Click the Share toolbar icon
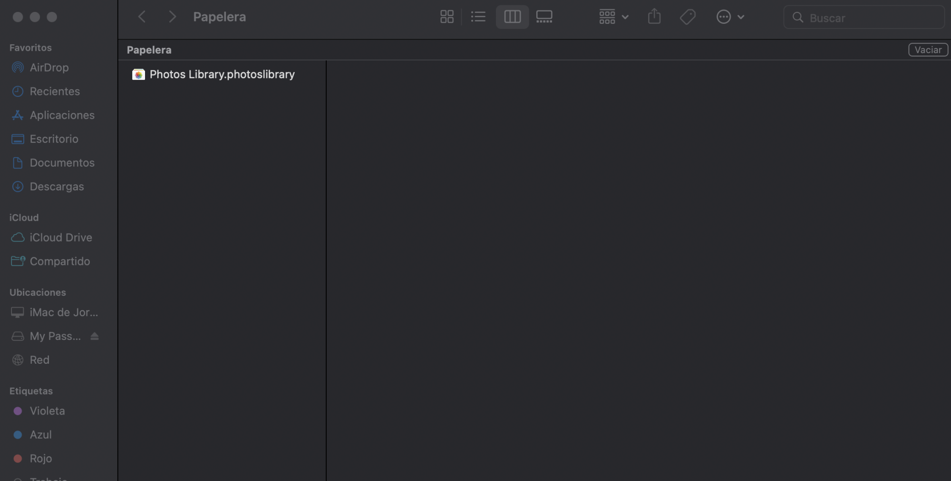The height and width of the screenshot is (481, 951). point(654,17)
